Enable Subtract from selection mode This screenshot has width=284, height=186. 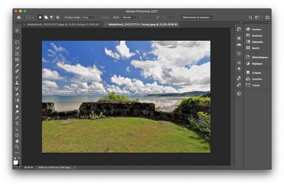[x=52, y=17]
